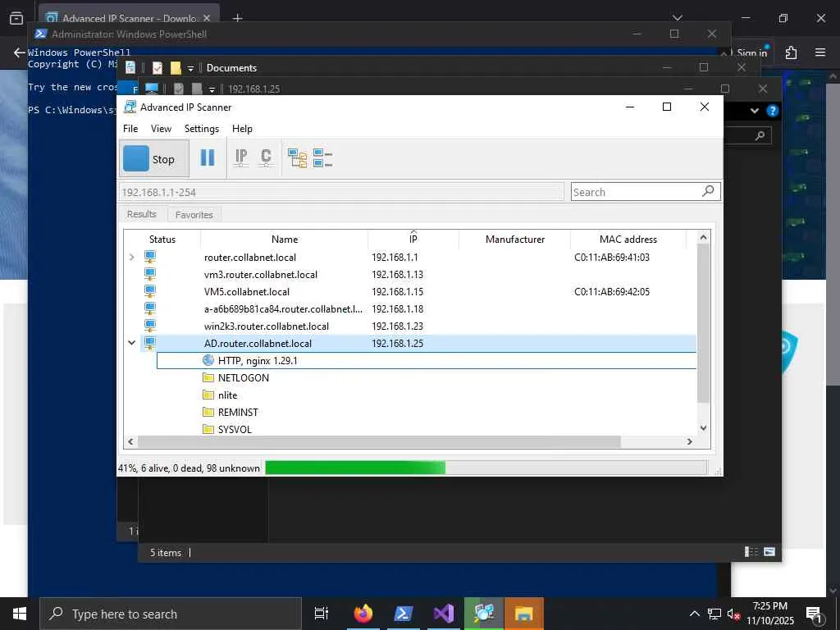Select IP cell 192.168.1.23

click(x=398, y=326)
